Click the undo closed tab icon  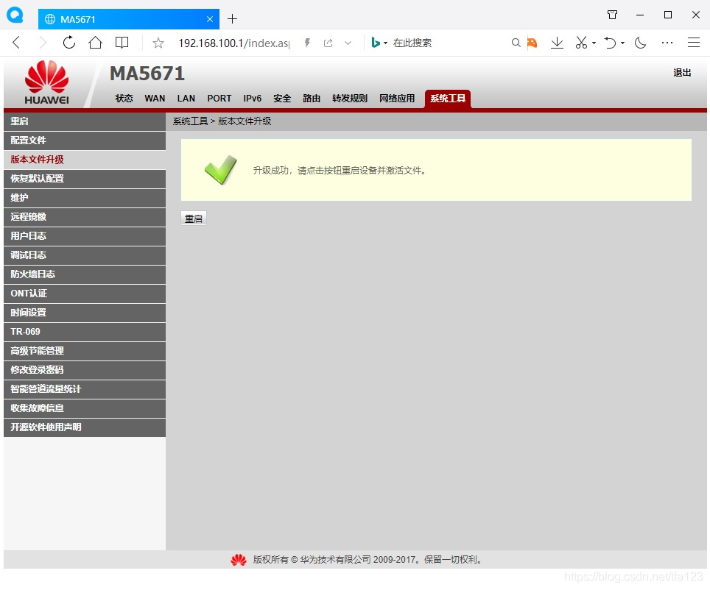point(611,43)
